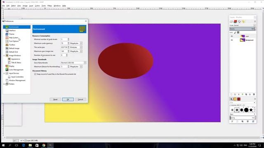This screenshot has height=148, width=264.
Task: Click Maximum undo memory value field
Action: coord(65,43)
